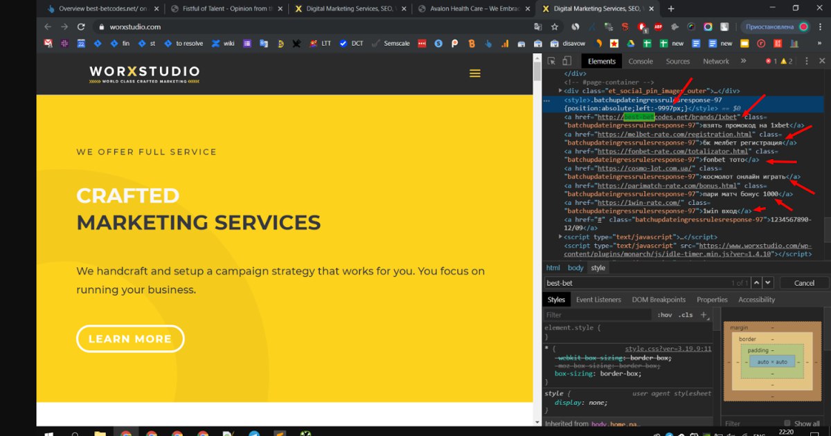Click the fonbet-rate.com/totalizator.html href link

coord(674,151)
